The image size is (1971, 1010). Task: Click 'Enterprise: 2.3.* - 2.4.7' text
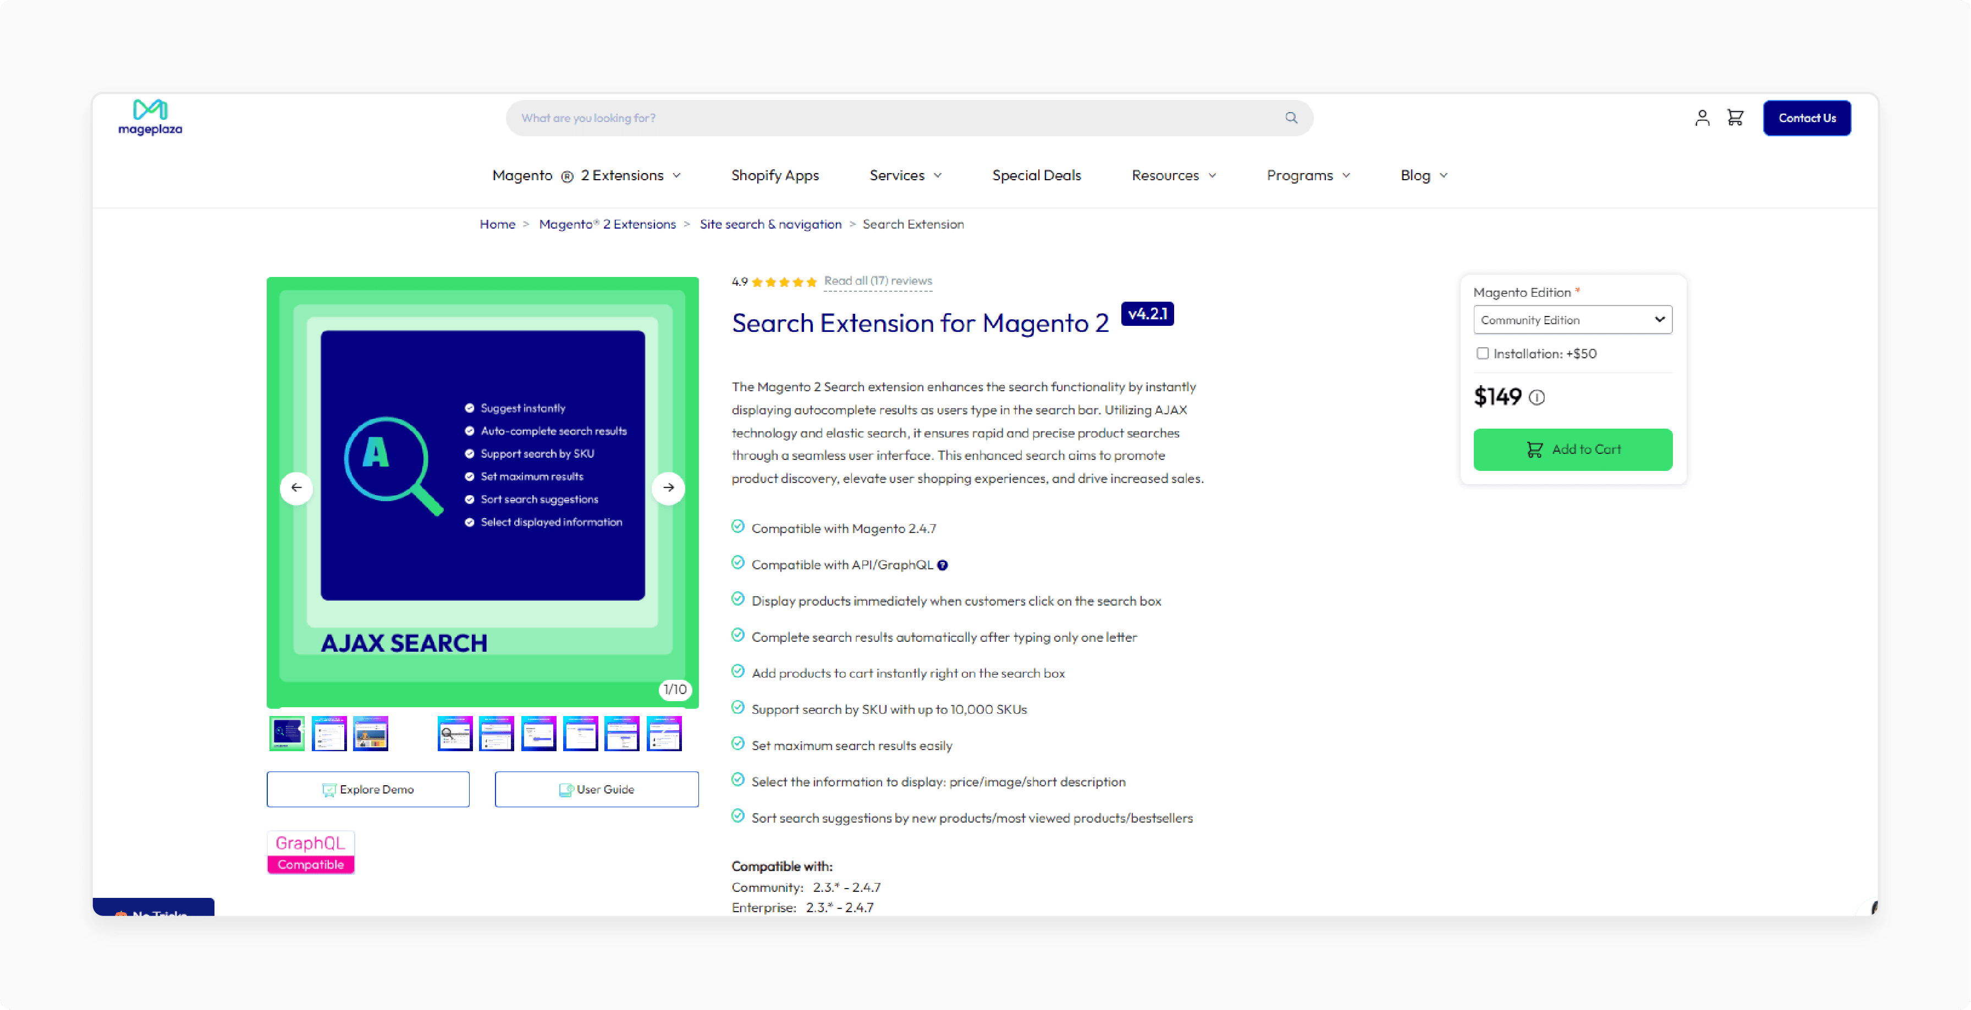tap(802, 908)
